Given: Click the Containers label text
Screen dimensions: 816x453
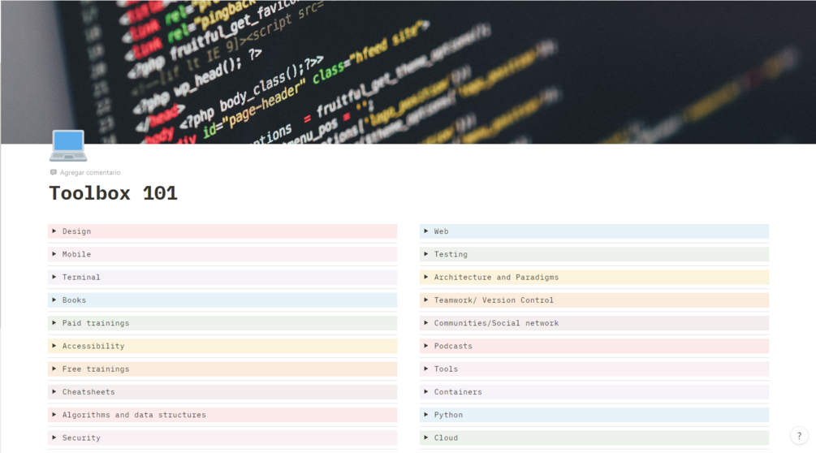Looking at the screenshot, I should 458,391.
